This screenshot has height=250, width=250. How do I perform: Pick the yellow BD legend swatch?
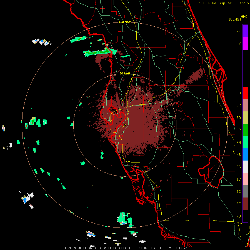click(245, 118)
